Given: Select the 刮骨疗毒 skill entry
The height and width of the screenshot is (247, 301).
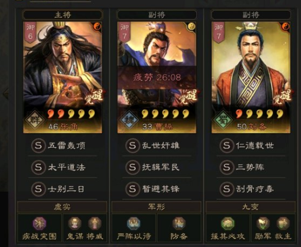Looking at the screenshot, I should tap(251, 189).
